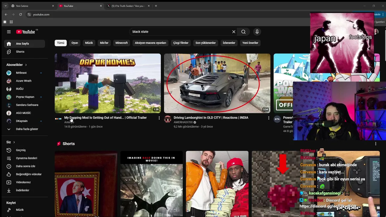Select the Tümü filter chip
Image resolution: width=386 pixels, height=217 pixels.
tap(61, 43)
